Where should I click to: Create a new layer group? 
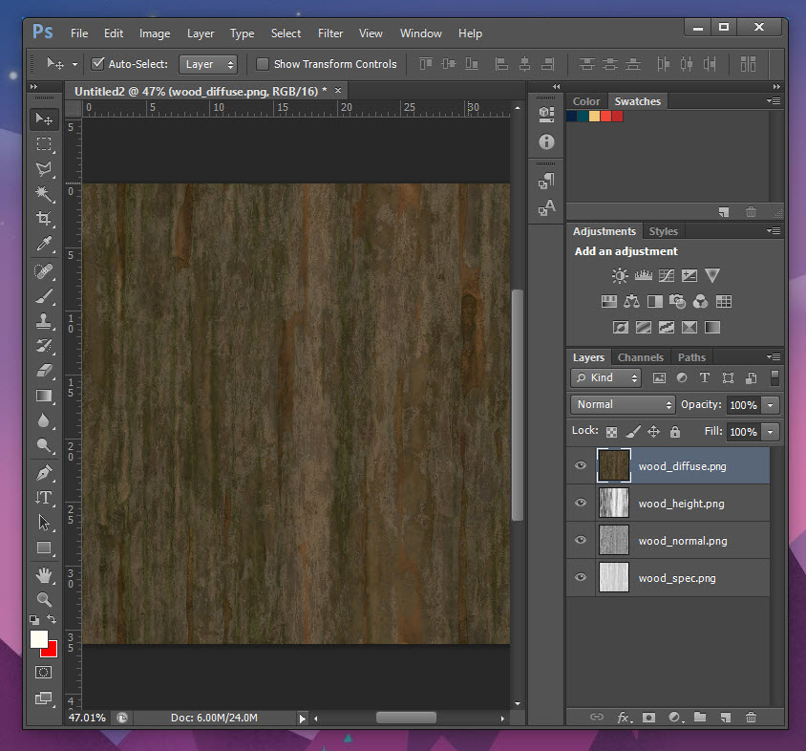[699, 717]
